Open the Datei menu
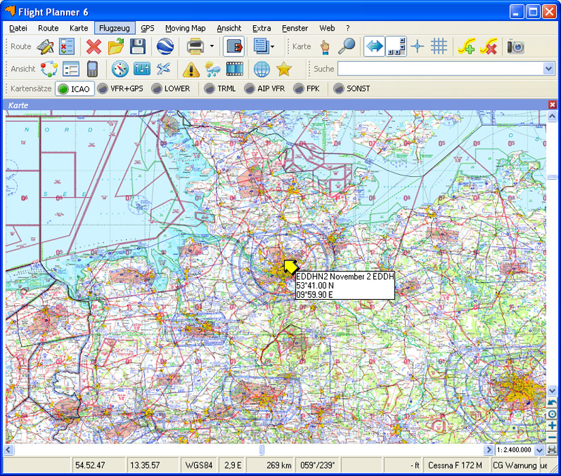The image size is (561, 476). point(18,29)
